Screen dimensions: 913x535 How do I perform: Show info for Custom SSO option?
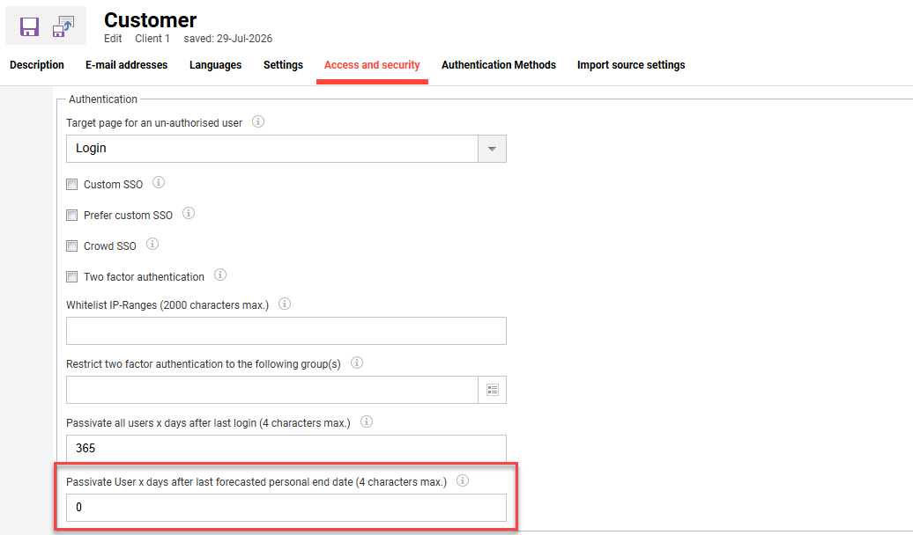[159, 183]
